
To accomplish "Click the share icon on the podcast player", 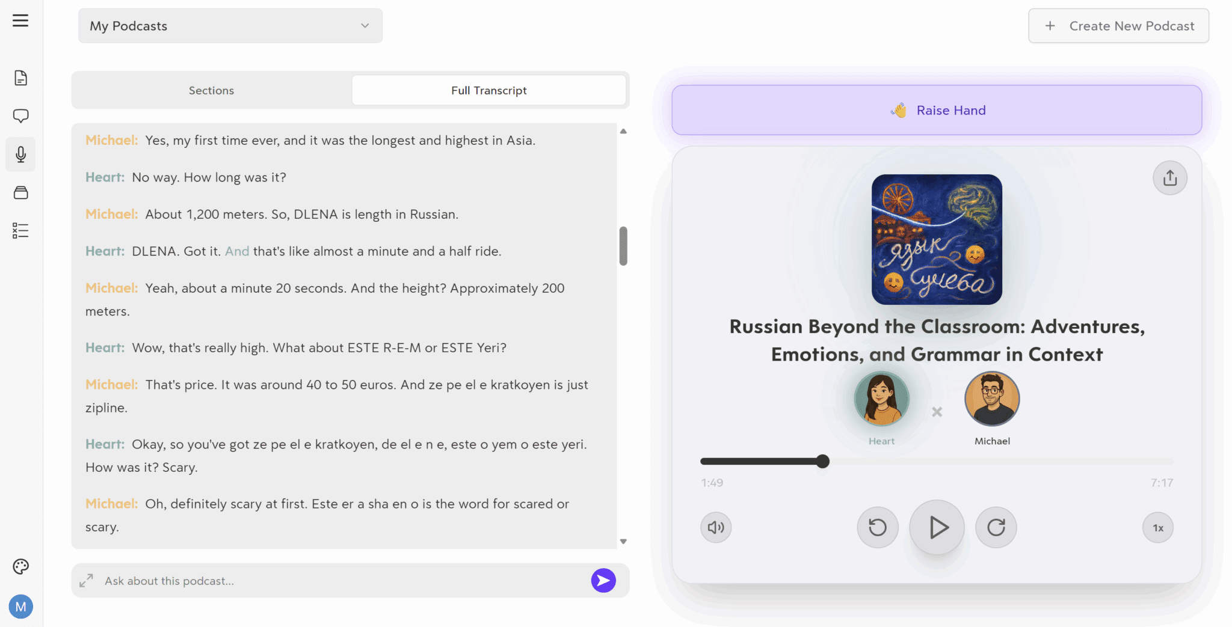I will coord(1169,177).
